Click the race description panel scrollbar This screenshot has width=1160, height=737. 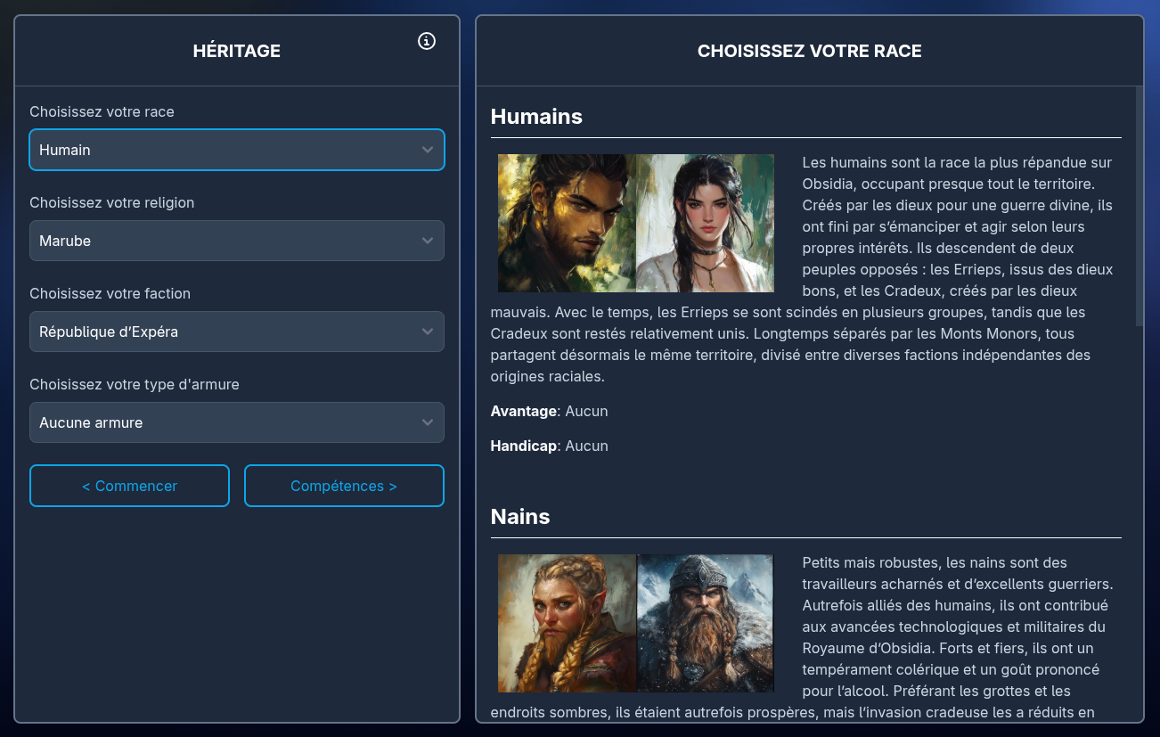(1139, 207)
